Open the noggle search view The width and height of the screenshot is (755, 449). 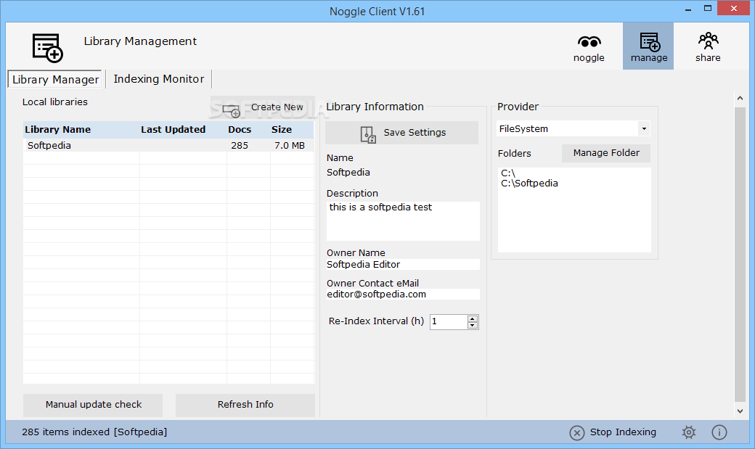[x=589, y=47]
